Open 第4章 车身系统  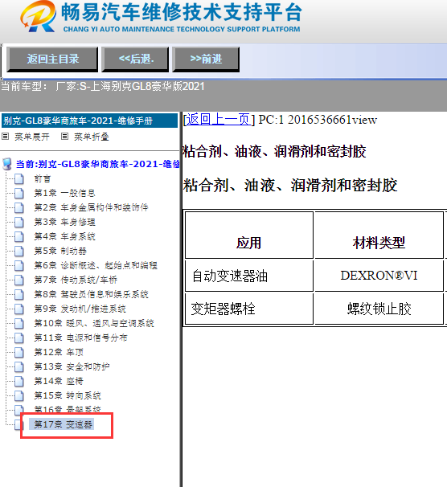coord(64,236)
